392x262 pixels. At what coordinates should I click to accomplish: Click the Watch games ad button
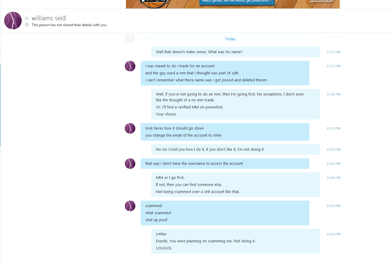coord(237,1)
